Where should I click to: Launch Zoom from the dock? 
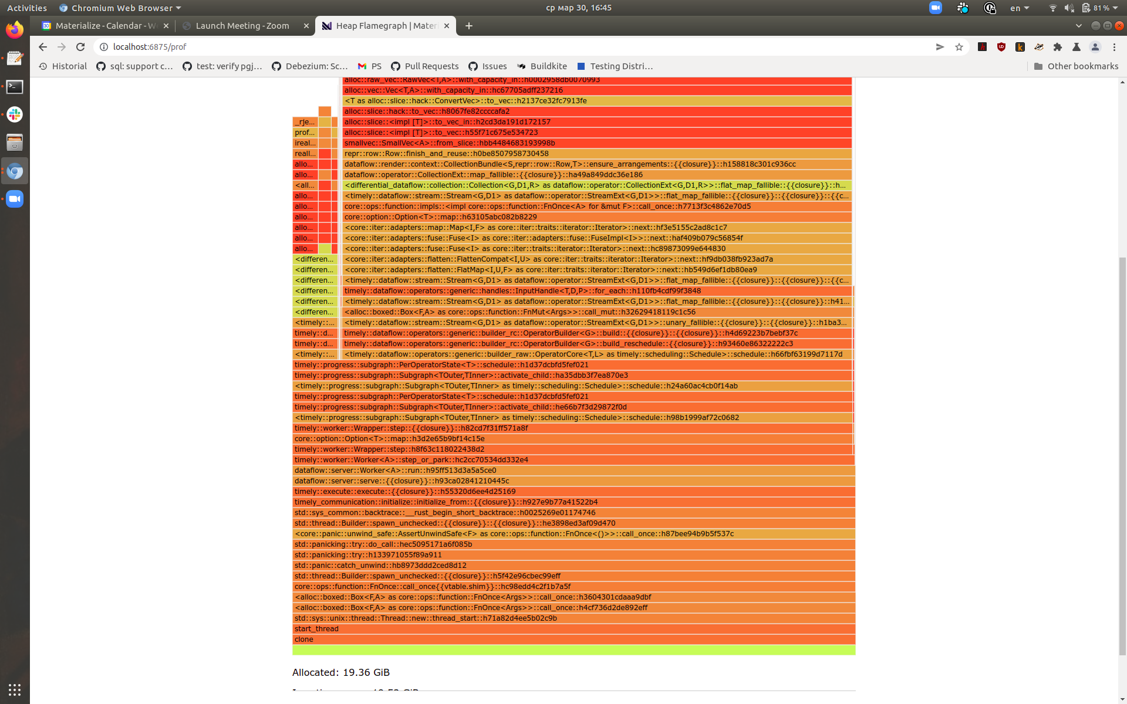pos(14,198)
